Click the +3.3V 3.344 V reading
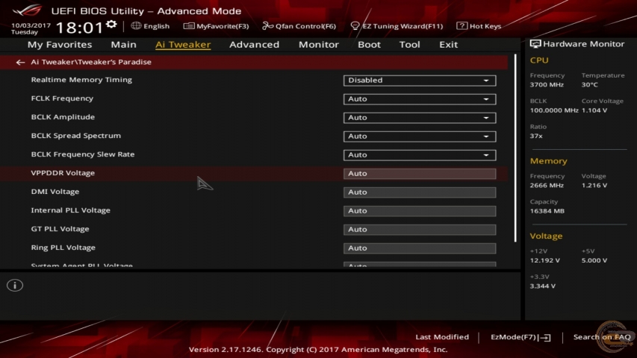 543,286
